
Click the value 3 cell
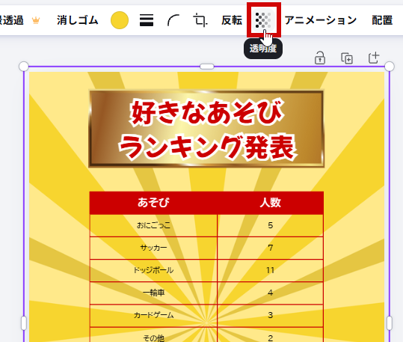pyautogui.click(x=270, y=315)
